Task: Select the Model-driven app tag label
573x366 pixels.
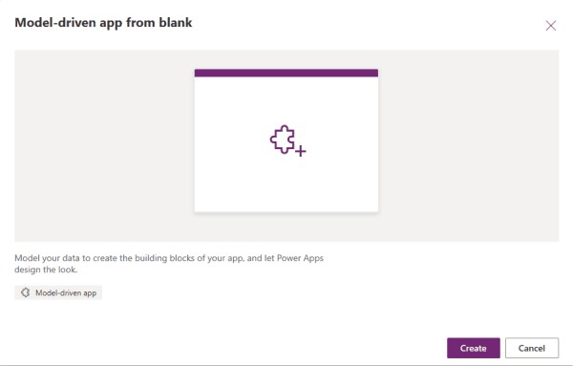Action: pyautogui.click(x=66, y=292)
